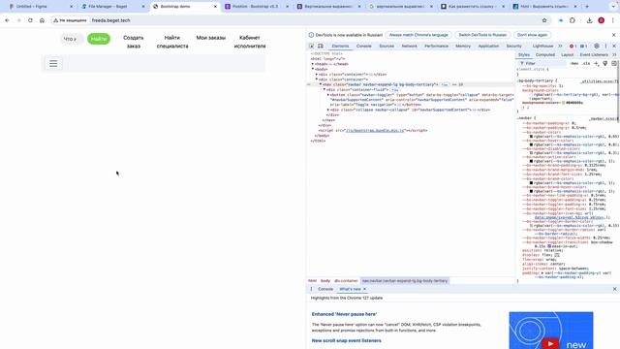
Task: Click the hamburger navbar toggler on page
Action: pyautogui.click(x=53, y=64)
